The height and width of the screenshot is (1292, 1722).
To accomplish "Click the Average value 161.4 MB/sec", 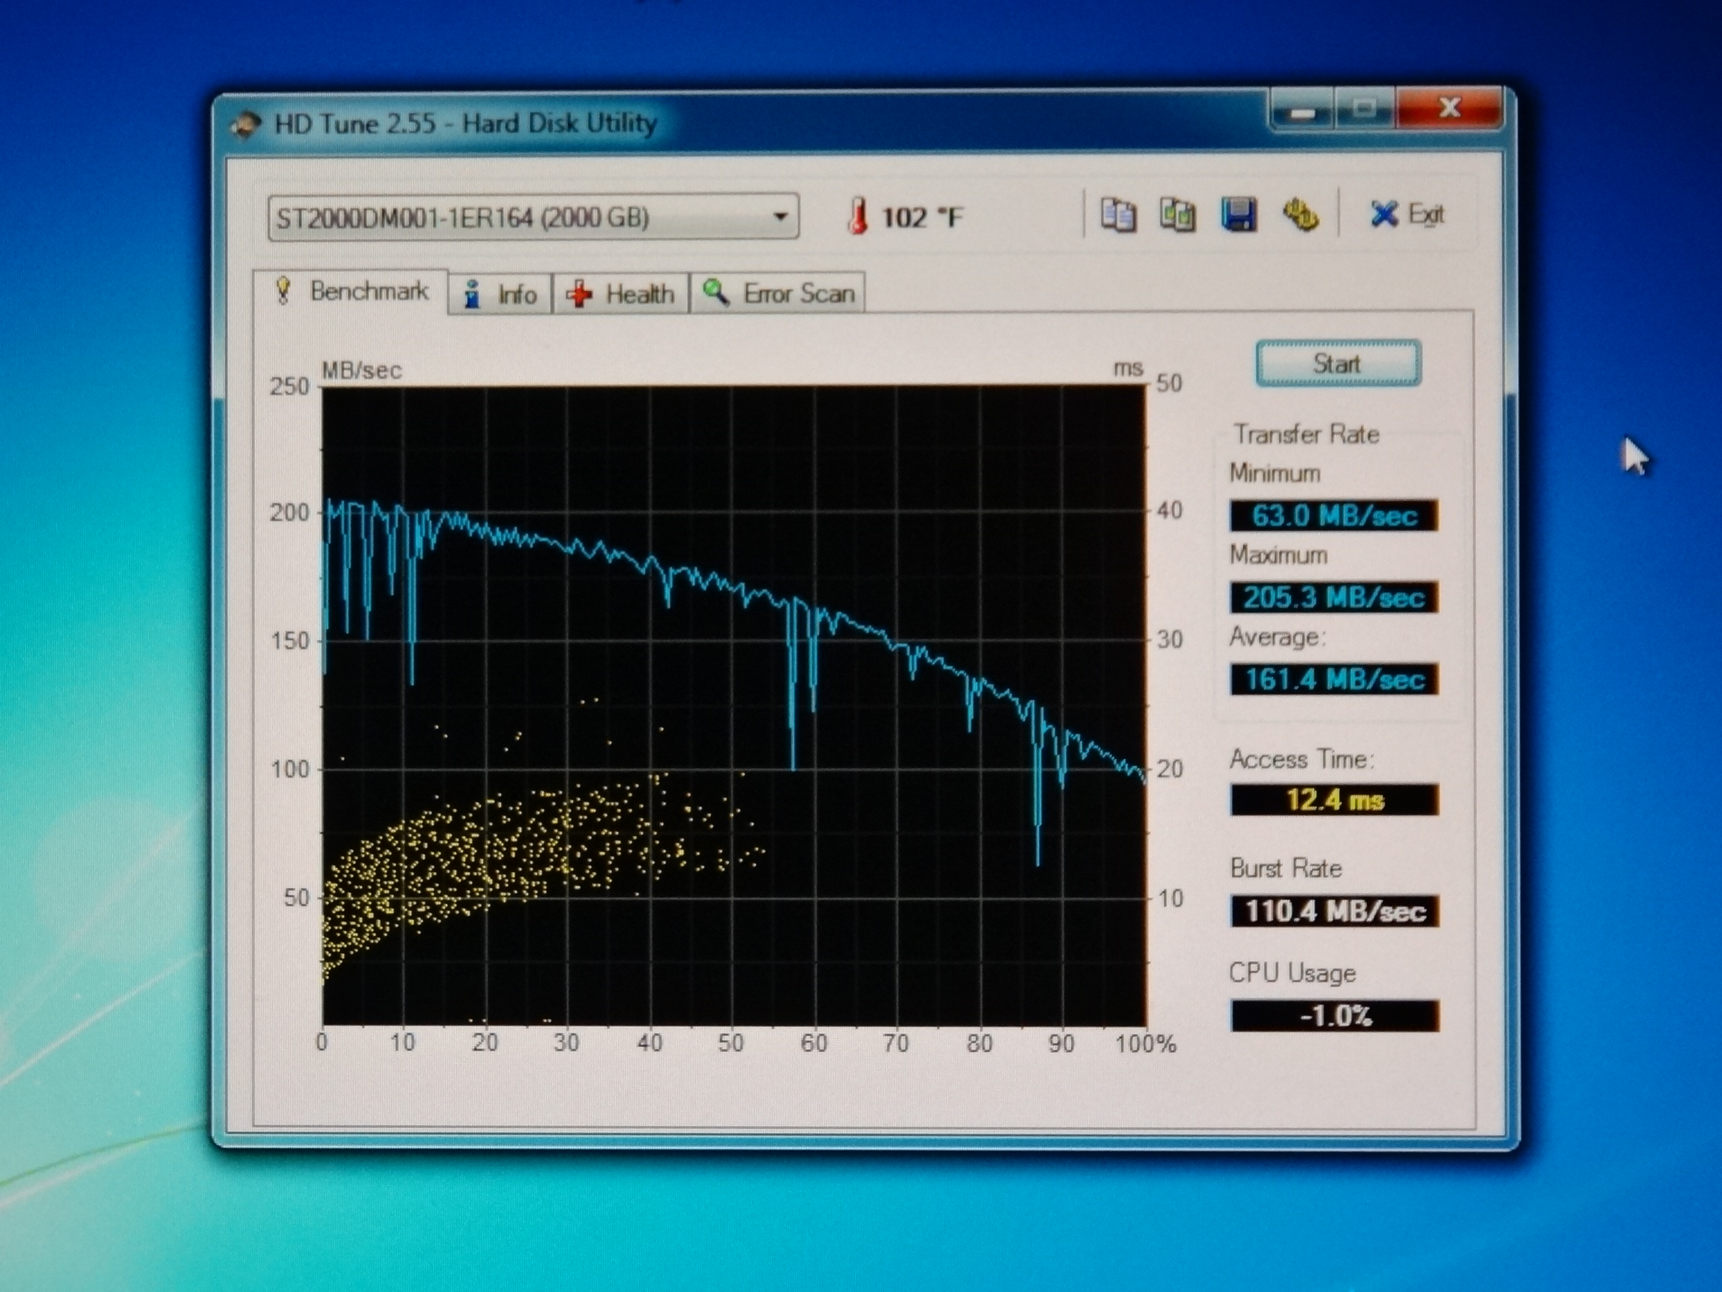I will point(1334,679).
